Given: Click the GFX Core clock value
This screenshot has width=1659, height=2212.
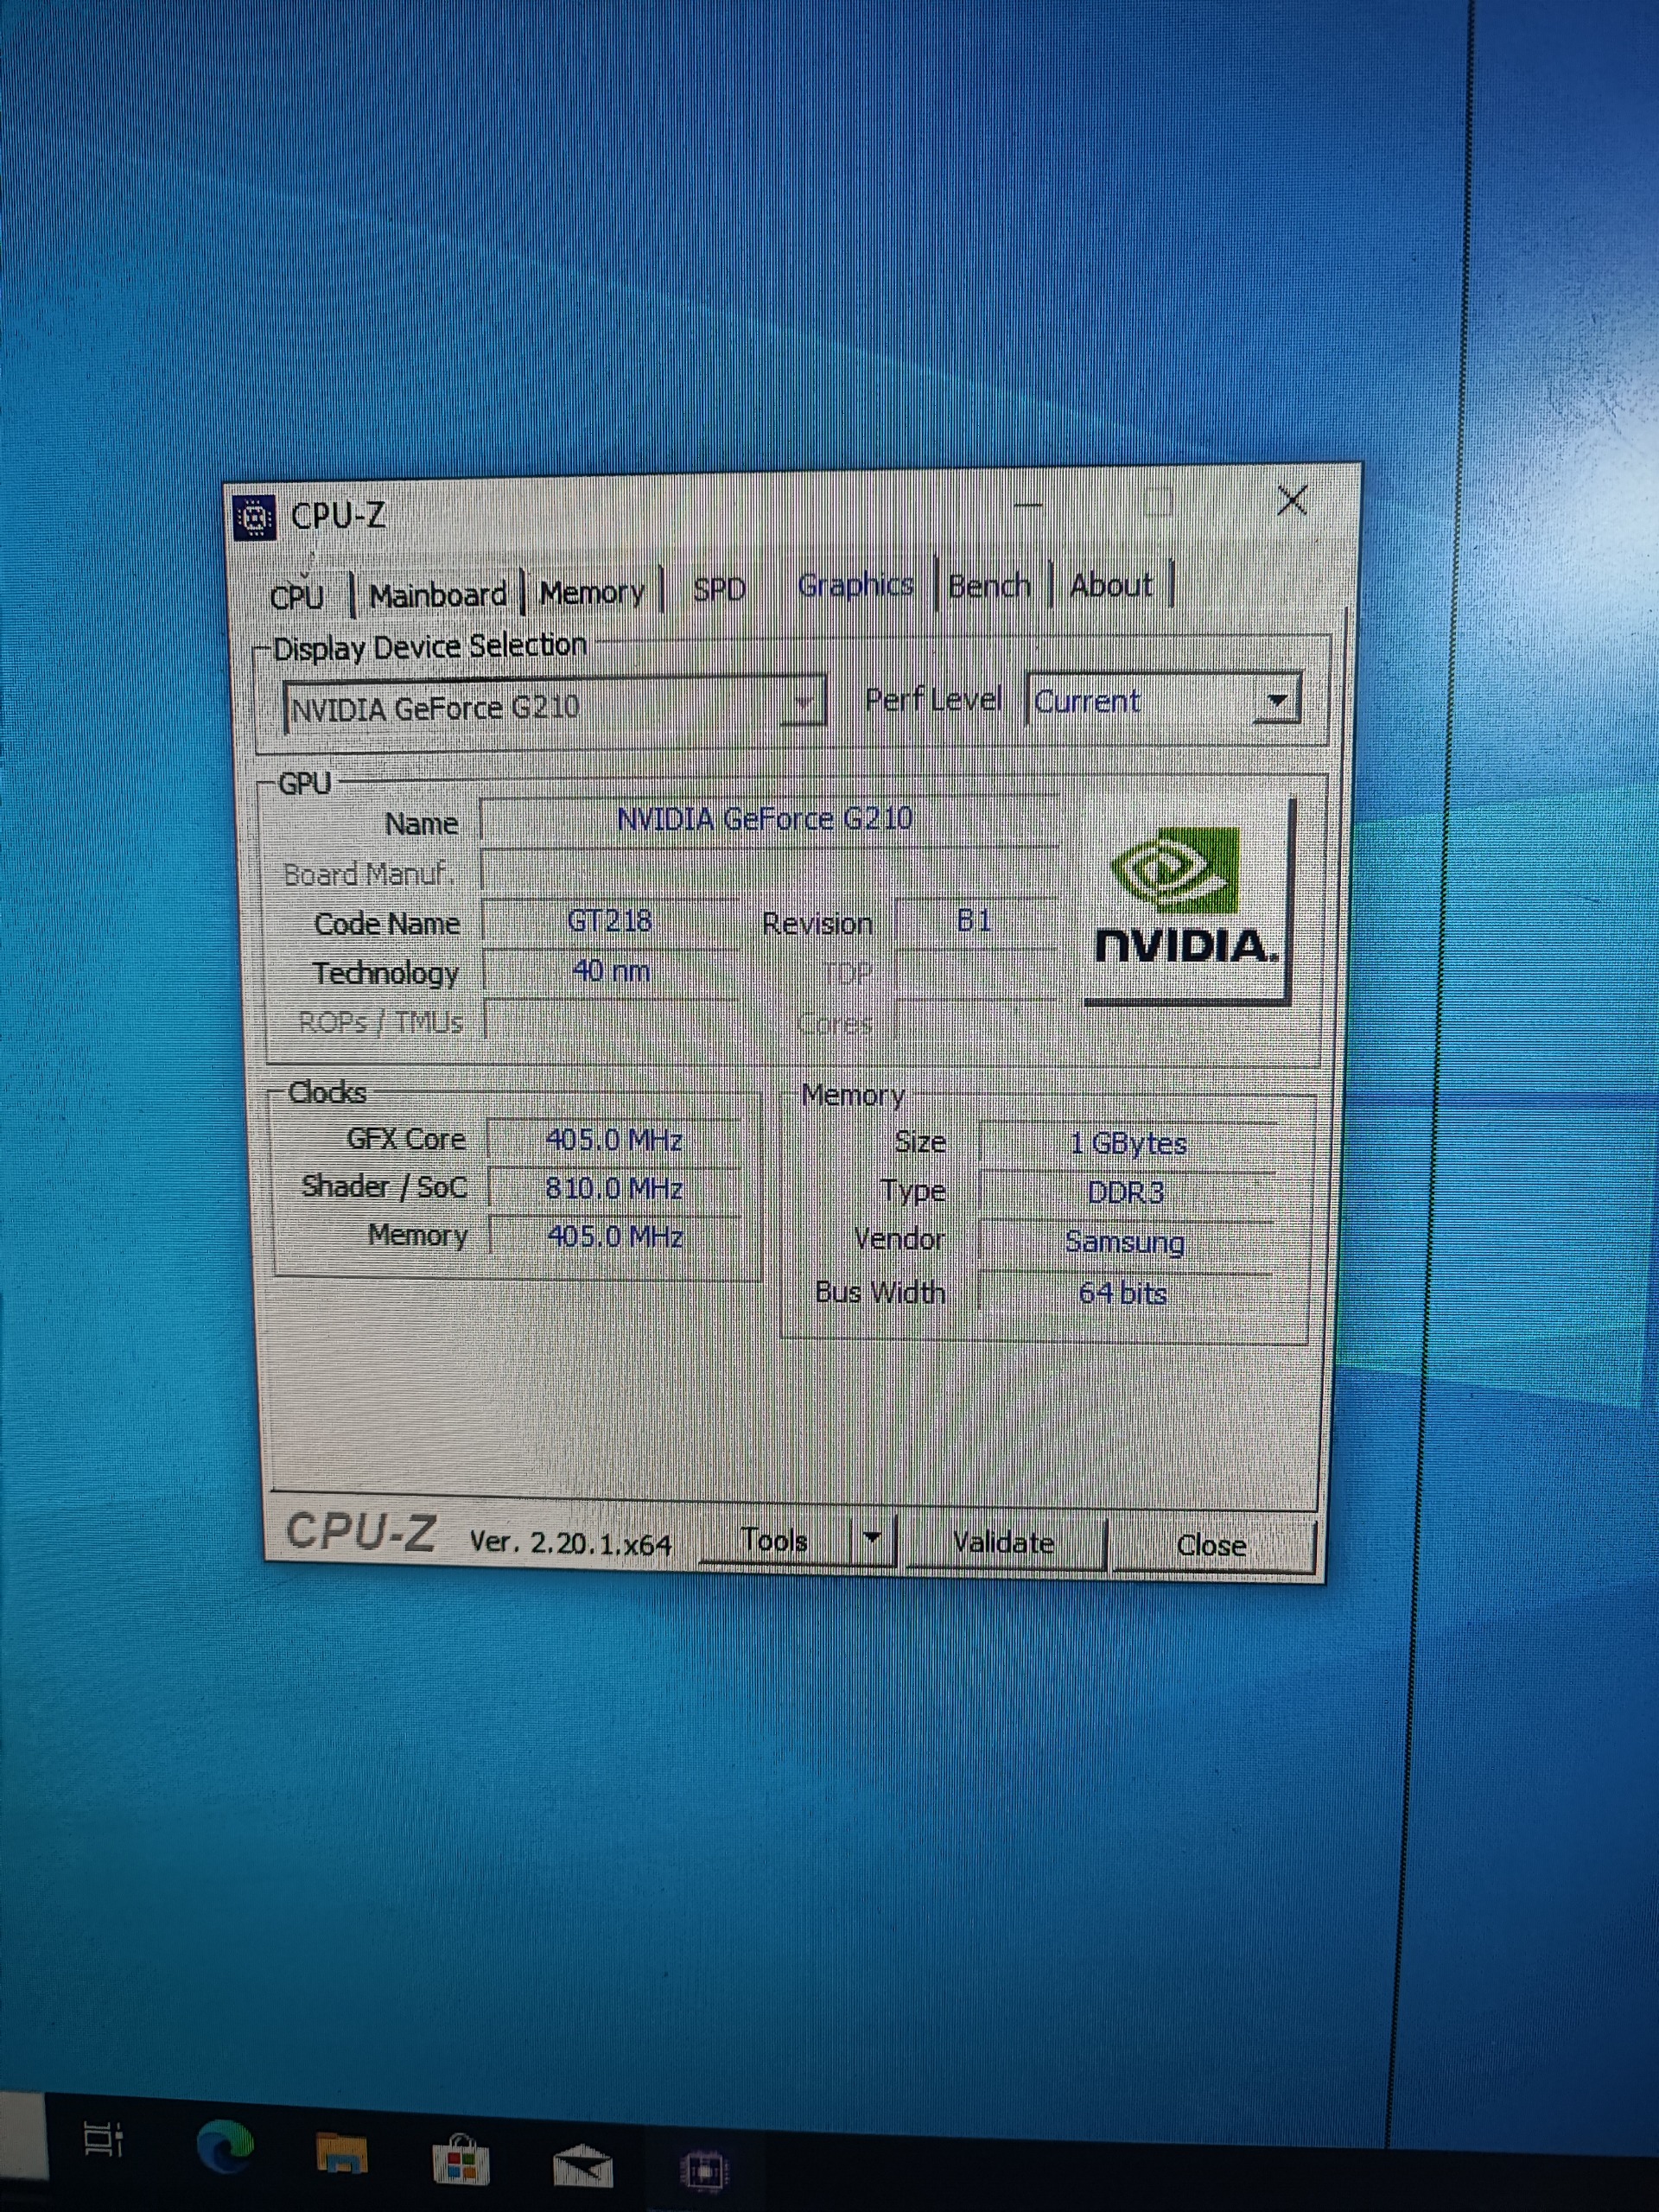Looking at the screenshot, I should coord(614,1140).
